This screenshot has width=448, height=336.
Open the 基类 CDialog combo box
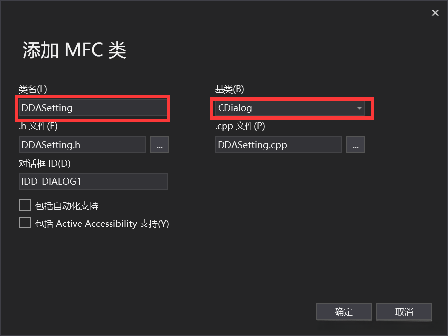284,108
